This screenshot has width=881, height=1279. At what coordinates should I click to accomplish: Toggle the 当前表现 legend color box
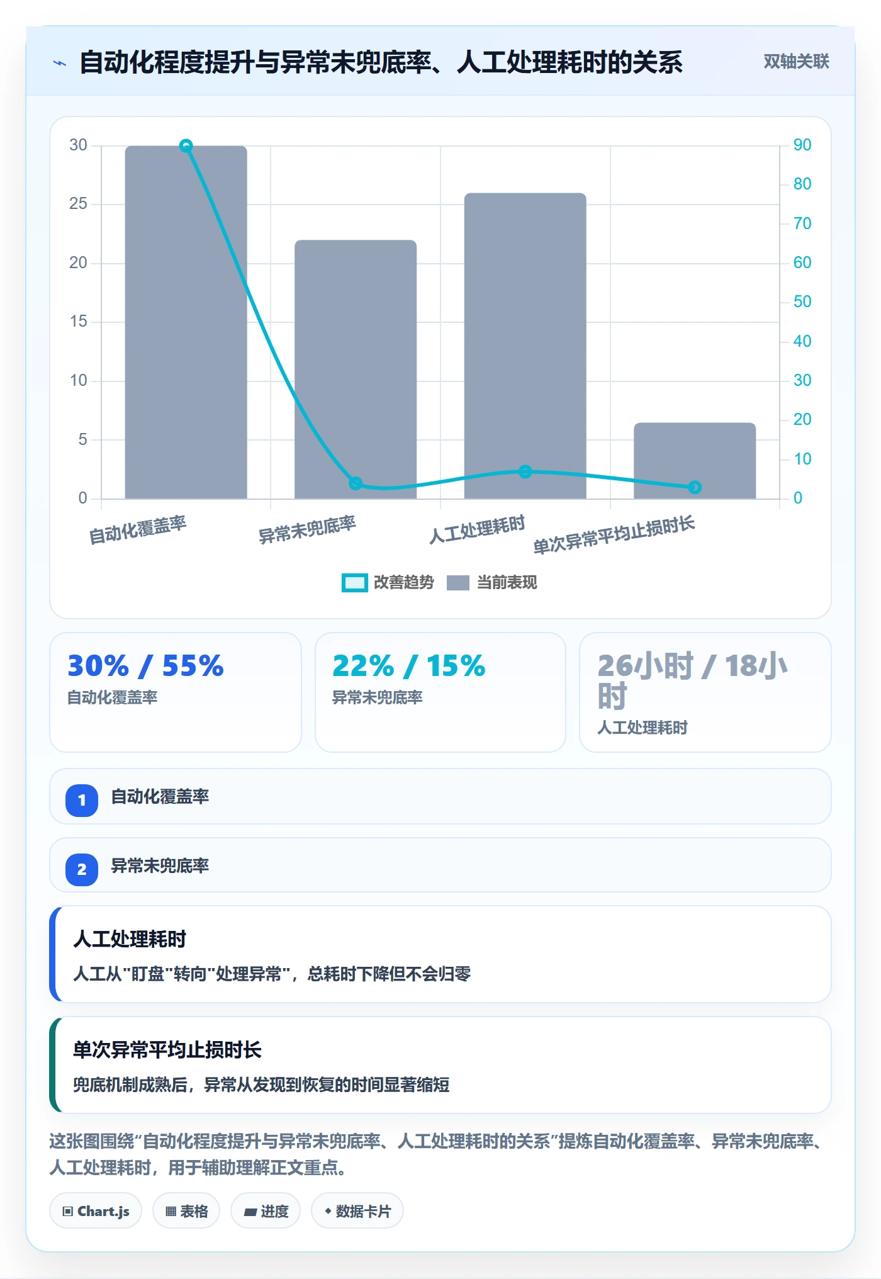pyautogui.click(x=458, y=583)
